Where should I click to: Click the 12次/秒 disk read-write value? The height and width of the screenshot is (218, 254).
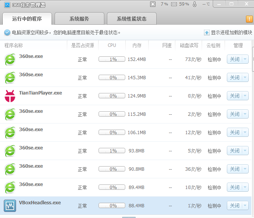pyautogui.click(x=193, y=133)
